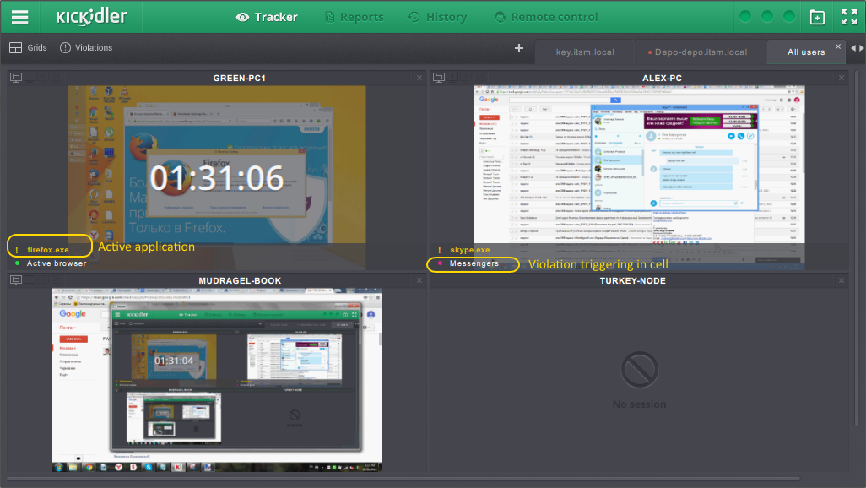866x488 pixels.
Task: Switch to the Tracker section
Action: pyautogui.click(x=268, y=17)
